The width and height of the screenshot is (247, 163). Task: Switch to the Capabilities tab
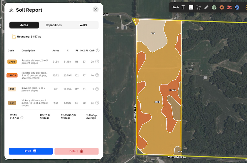[53, 25]
